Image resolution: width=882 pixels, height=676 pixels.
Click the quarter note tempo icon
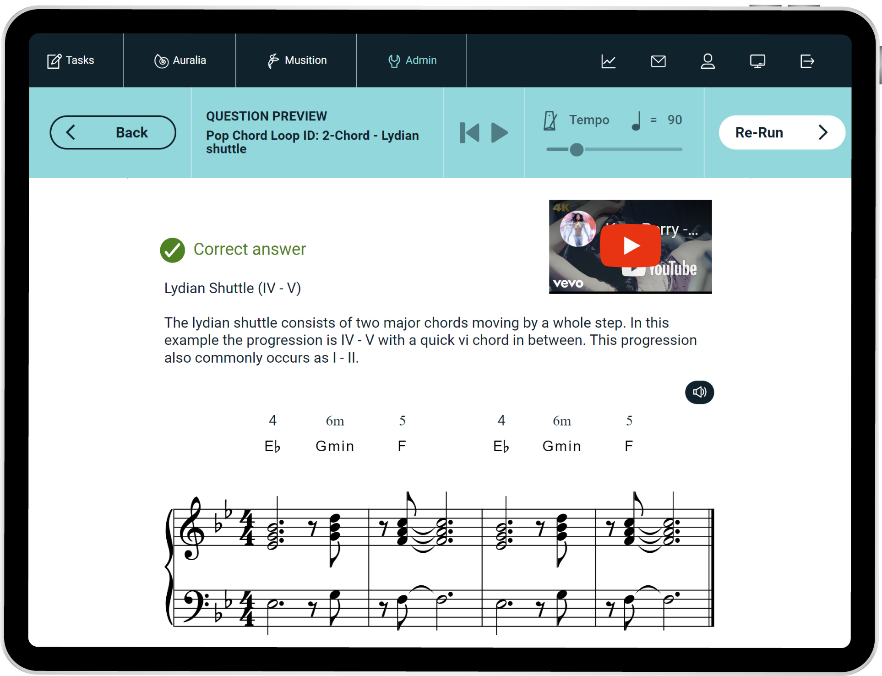pos(636,121)
